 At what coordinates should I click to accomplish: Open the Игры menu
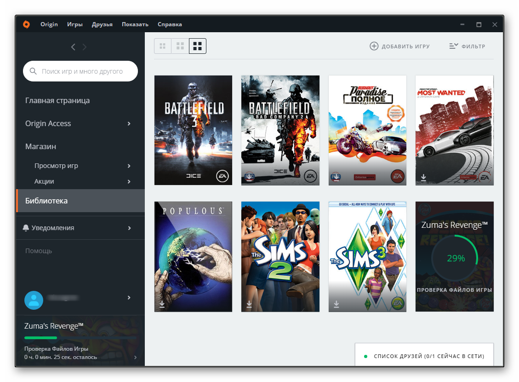click(74, 24)
